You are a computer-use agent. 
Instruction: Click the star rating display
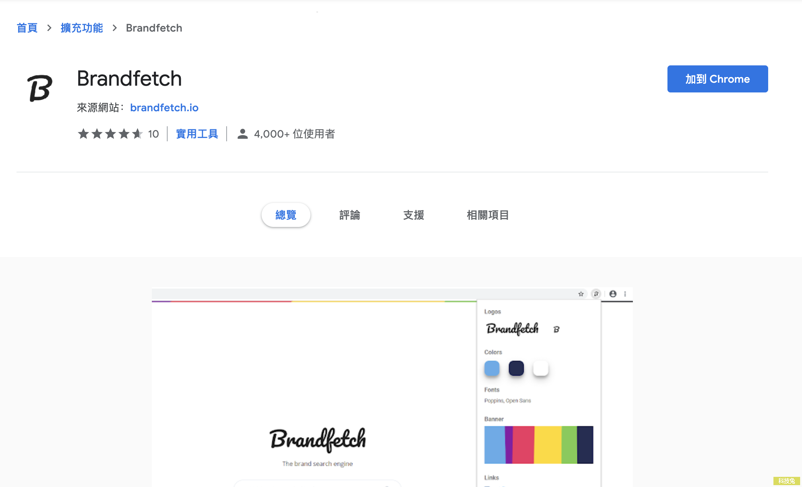click(110, 134)
